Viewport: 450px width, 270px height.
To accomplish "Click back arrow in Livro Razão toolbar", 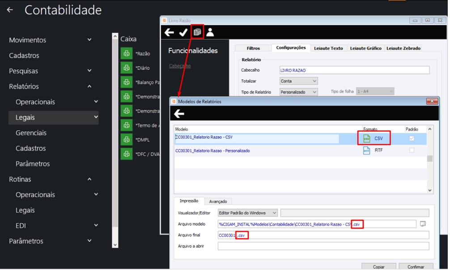I will pos(169,32).
